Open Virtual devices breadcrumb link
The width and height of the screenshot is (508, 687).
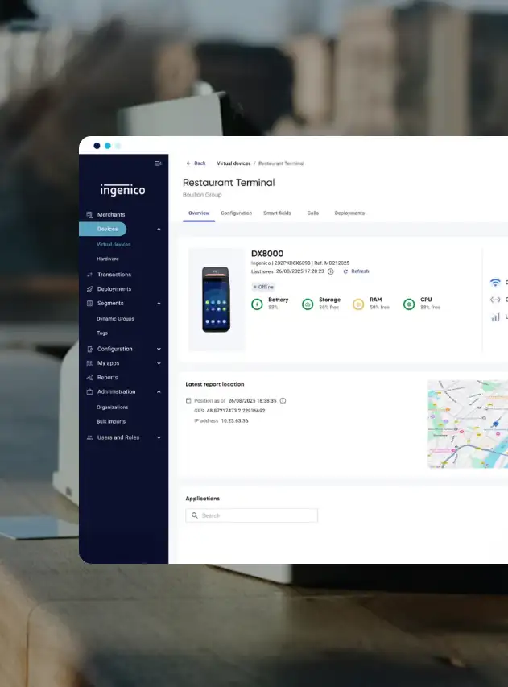point(233,163)
